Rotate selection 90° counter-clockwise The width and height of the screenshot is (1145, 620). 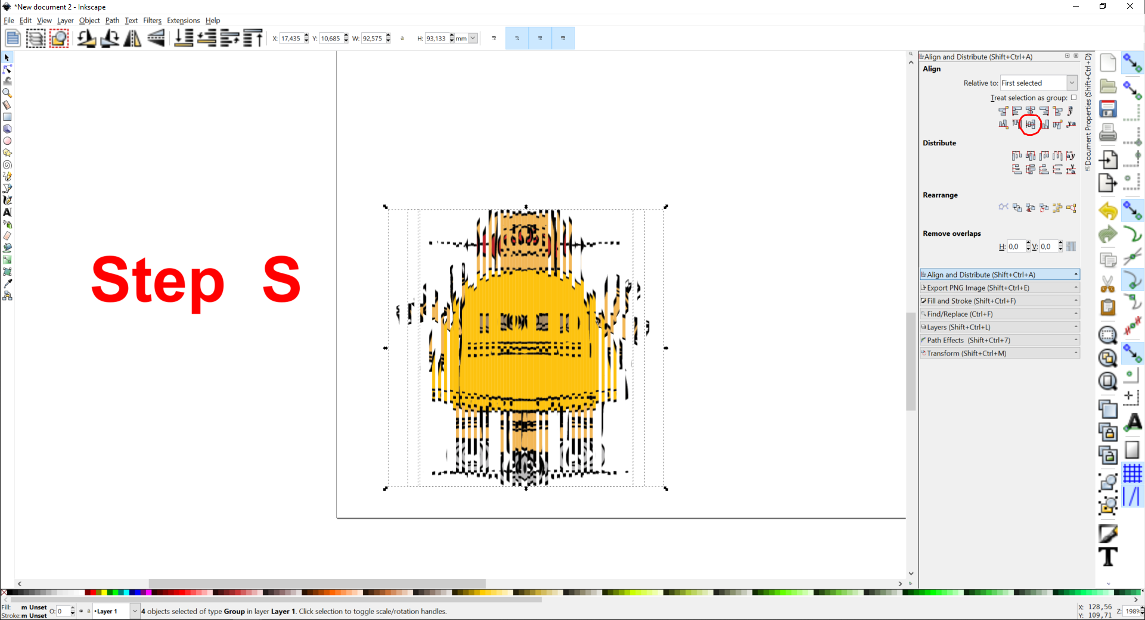click(x=86, y=38)
